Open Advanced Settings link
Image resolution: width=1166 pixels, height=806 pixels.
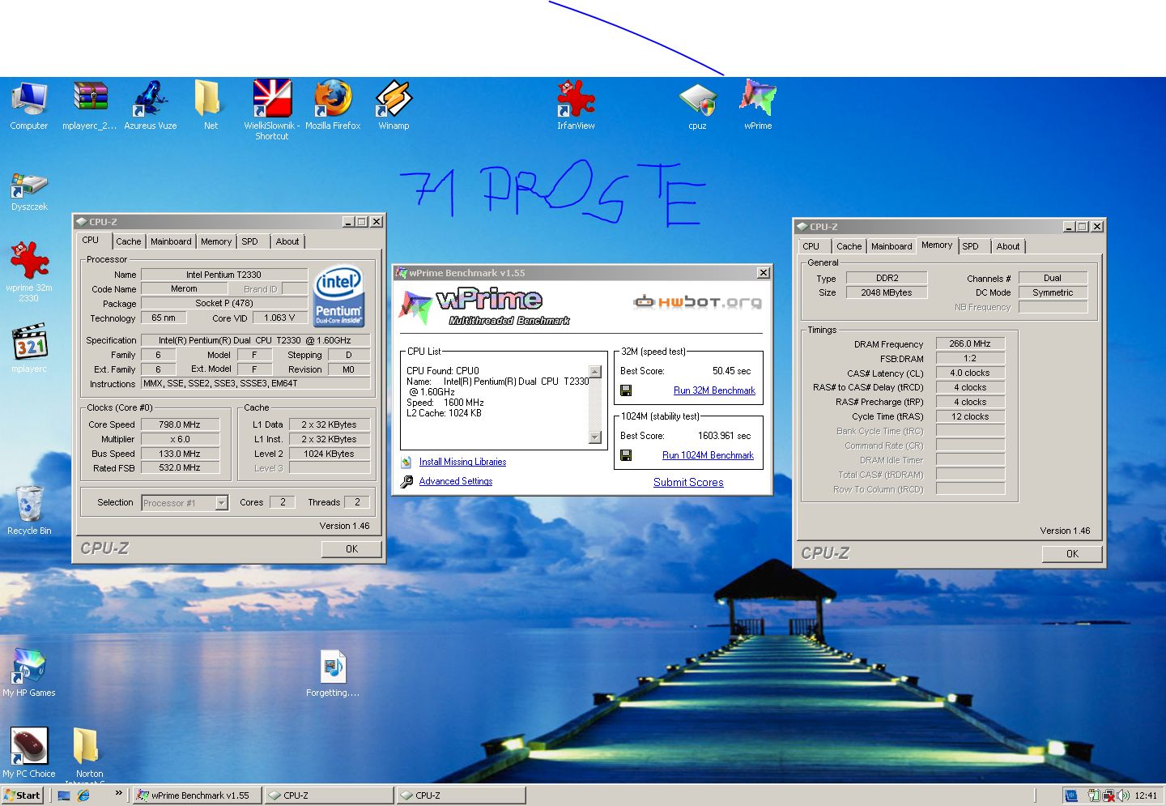[x=456, y=481]
